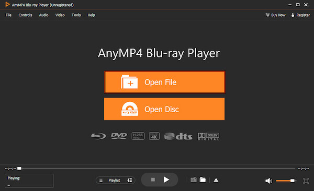Maximize the Blu-ray Player window

pos(298,5)
